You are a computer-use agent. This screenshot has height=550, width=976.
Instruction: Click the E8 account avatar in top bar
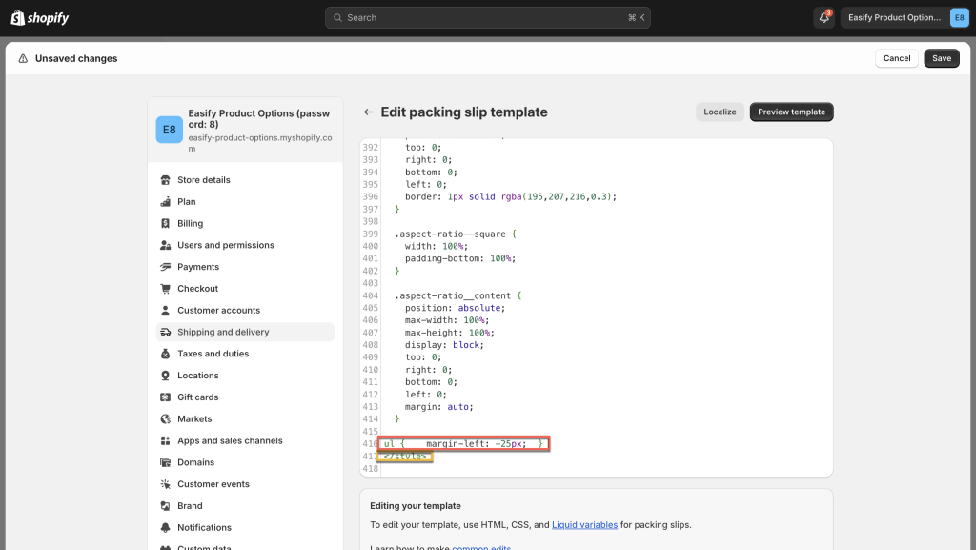pyautogui.click(x=959, y=17)
